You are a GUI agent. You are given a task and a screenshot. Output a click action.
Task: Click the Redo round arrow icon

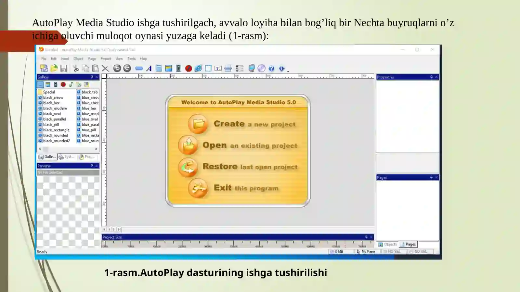[127, 68]
